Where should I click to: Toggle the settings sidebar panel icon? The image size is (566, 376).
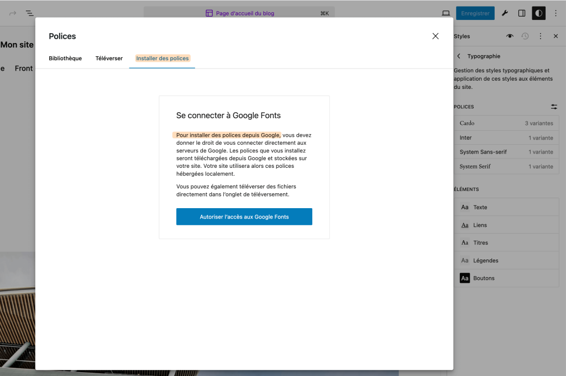point(522,13)
